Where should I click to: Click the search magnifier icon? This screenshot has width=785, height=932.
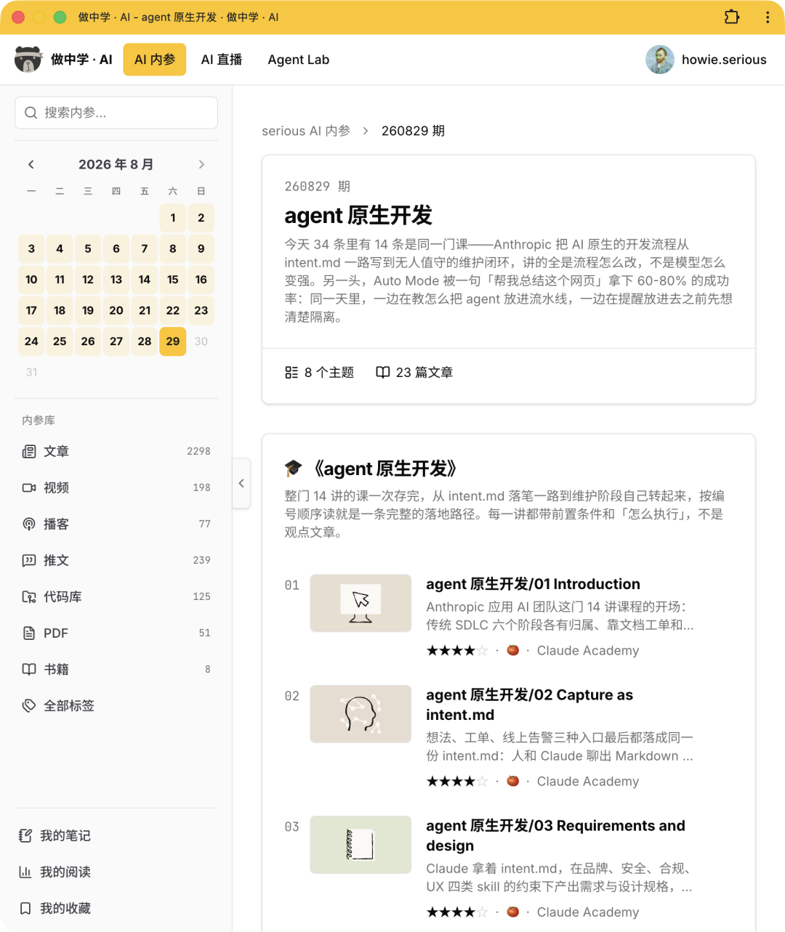tap(31, 113)
